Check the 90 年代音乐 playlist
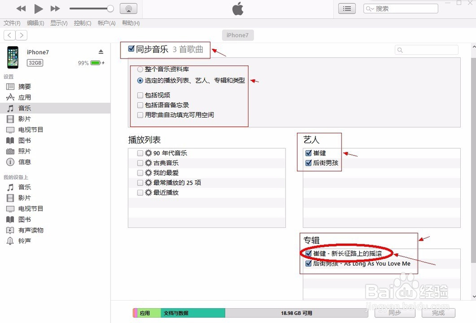This screenshot has width=476, height=323. [x=140, y=153]
